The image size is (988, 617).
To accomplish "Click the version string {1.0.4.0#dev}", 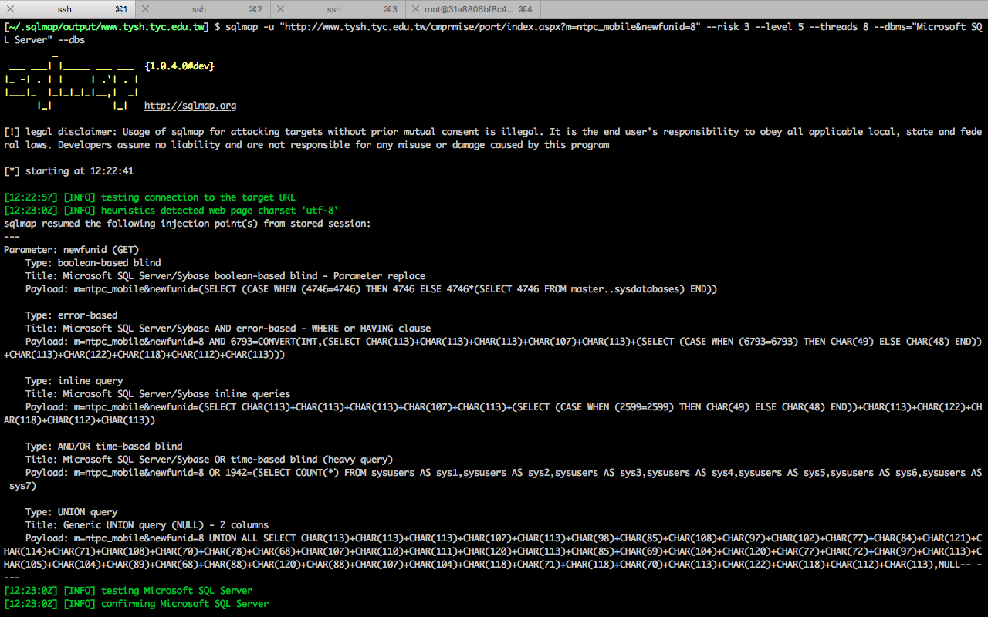I will (x=179, y=66).
